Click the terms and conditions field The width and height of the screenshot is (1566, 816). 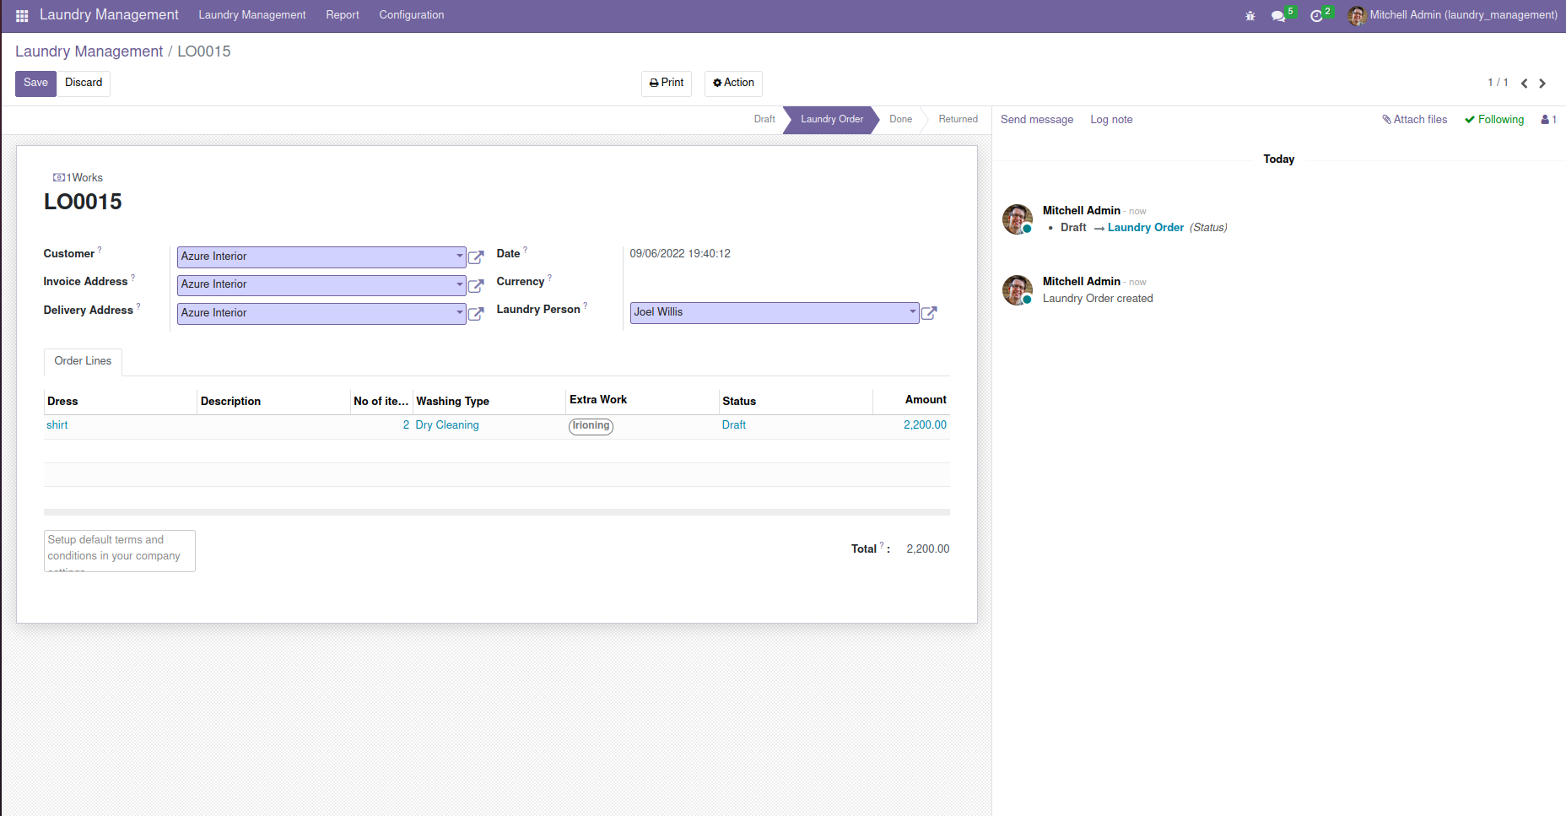tap(119, 550)
